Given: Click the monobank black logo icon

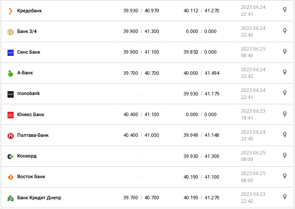Looking at the screenshot, I should click(x=11, y=94).
